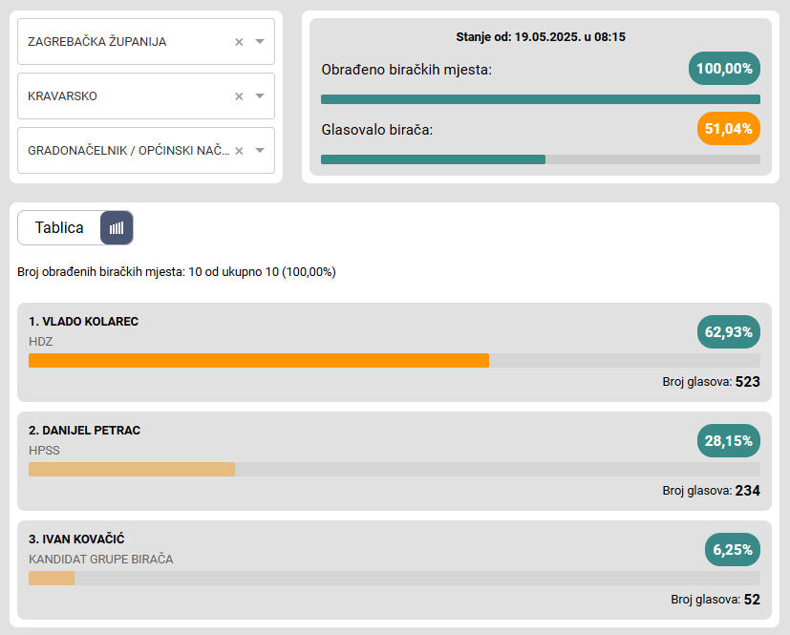Click Ivan Kovačić's 6,25% badge
This screenshot has height=635, width=790.
click(x=733, y=550)
